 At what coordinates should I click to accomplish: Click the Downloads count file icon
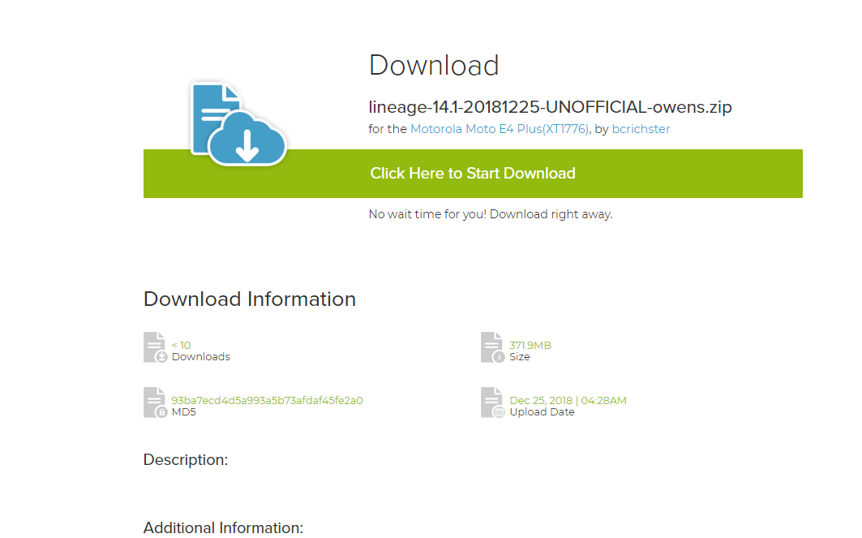[x=155, y=347]
